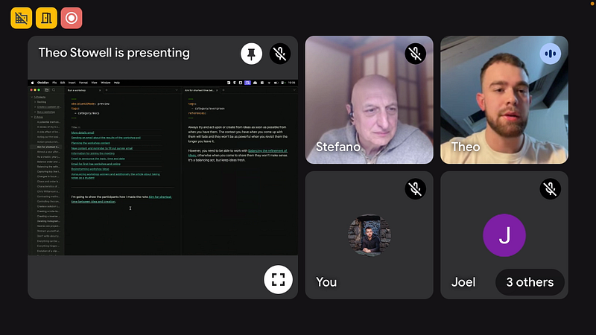
Task: Select Aim for shortest note in sidebar
Action: tap(48, 147)
